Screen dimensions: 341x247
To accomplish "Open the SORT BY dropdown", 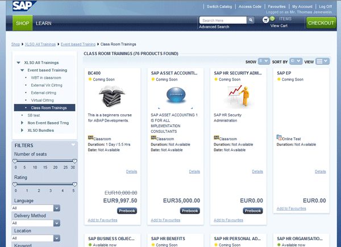I will [x=296, y=61].
